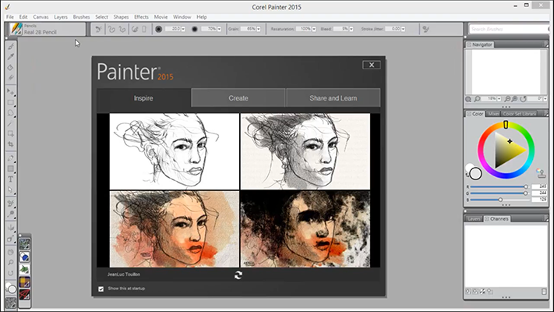Click the Align to Path icon
This screenshot has height=312, width=554.
point(135,29)
